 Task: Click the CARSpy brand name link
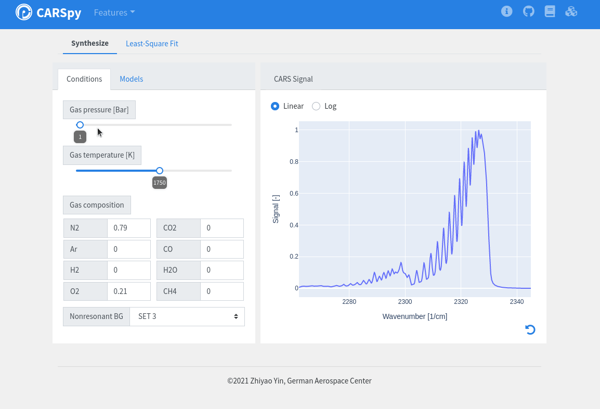pyautogui.click(x=59, y=12)
